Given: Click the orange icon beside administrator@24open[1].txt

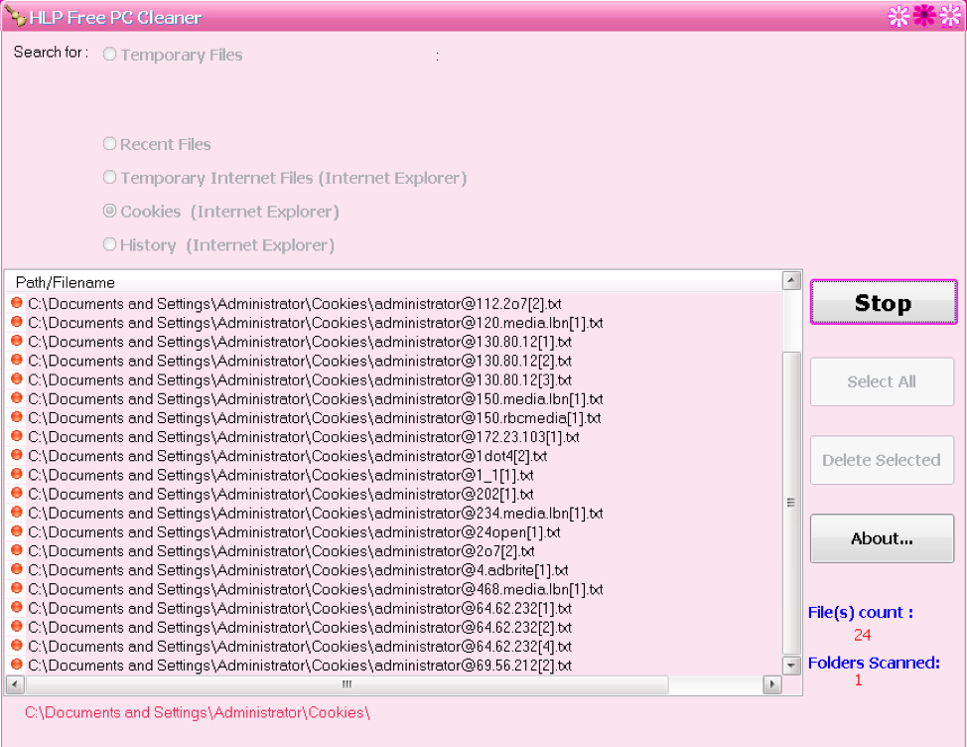Looking at the screenshot, I should tap(17, 531).
